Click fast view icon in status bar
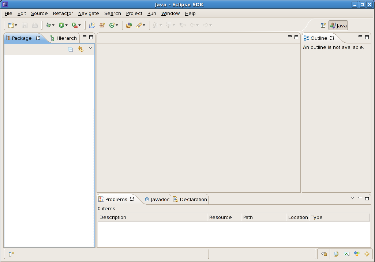Viewport: 375px width, 262px height. pos(11,254)
